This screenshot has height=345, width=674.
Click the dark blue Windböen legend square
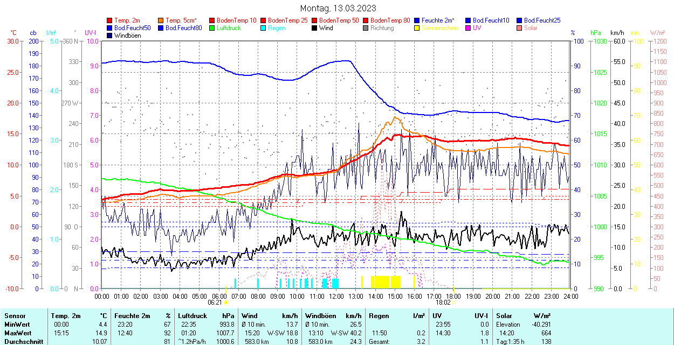click(x=110, y=36)
